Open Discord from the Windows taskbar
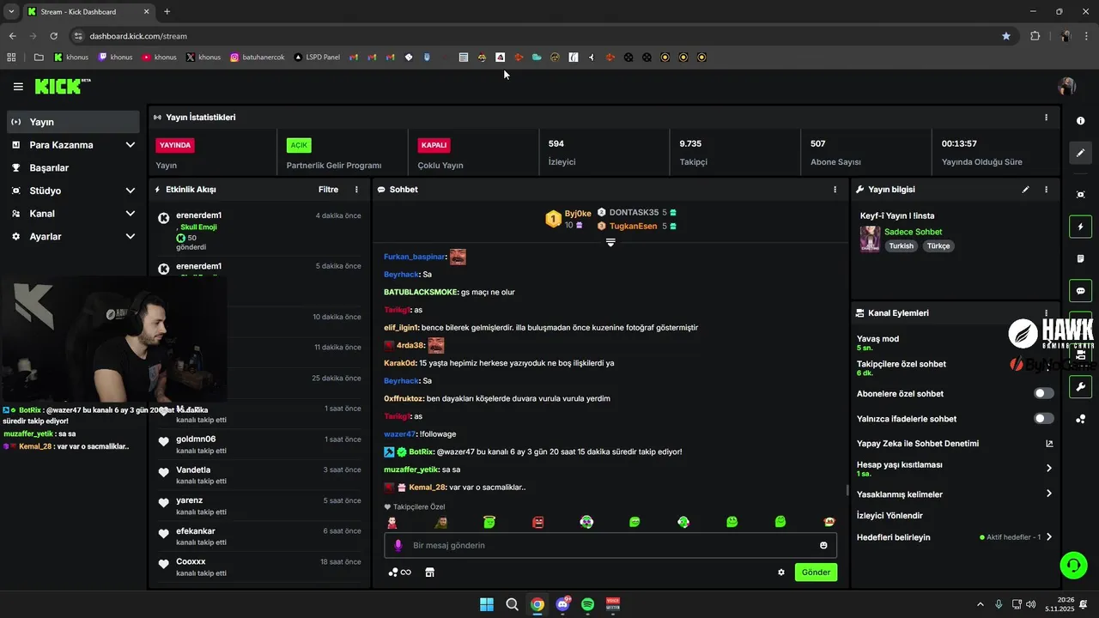1099x618 pixels. pyautogui.click(x=563, y=604)
